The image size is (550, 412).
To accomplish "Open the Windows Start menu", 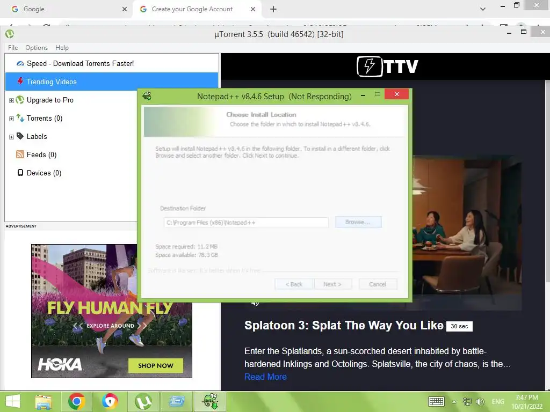I will coord(13,401).
